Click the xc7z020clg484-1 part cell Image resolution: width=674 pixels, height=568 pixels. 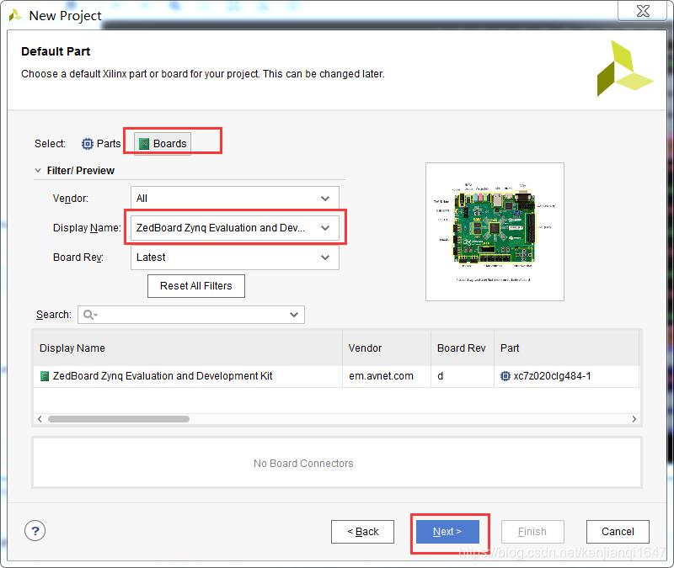567,376
